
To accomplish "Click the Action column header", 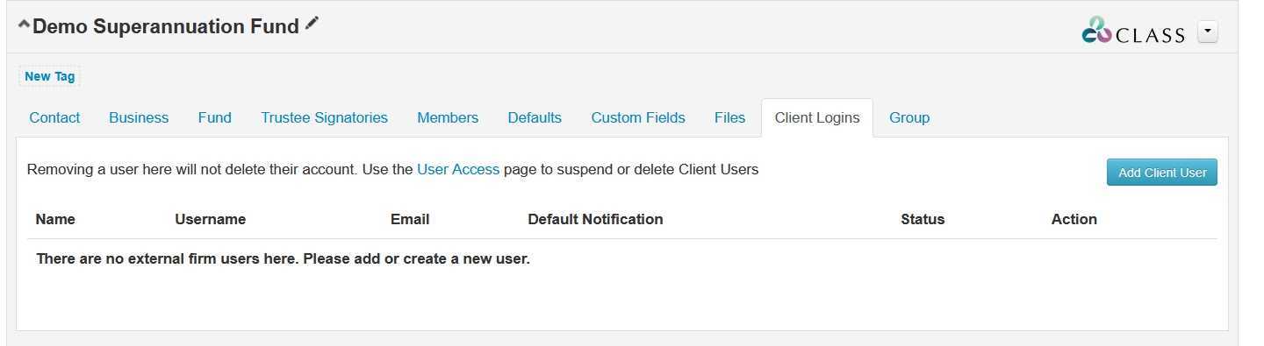I will click(x=1074, y=219).
